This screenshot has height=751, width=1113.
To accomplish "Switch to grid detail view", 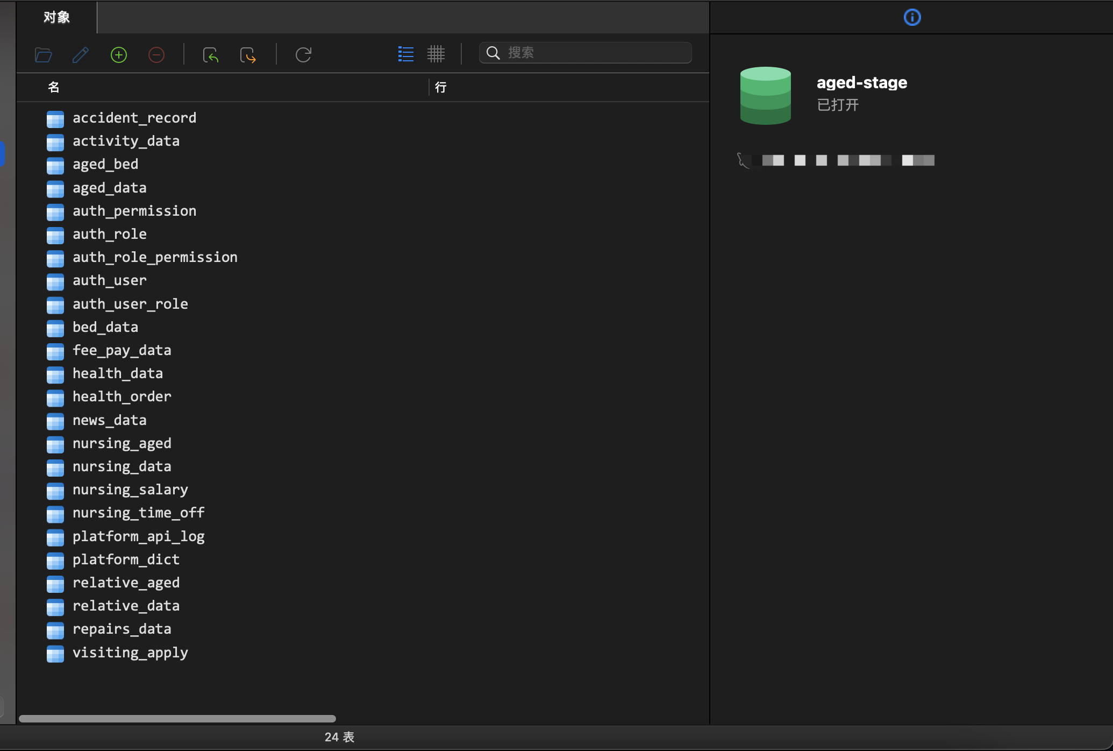I will click(x=436, y=54).
